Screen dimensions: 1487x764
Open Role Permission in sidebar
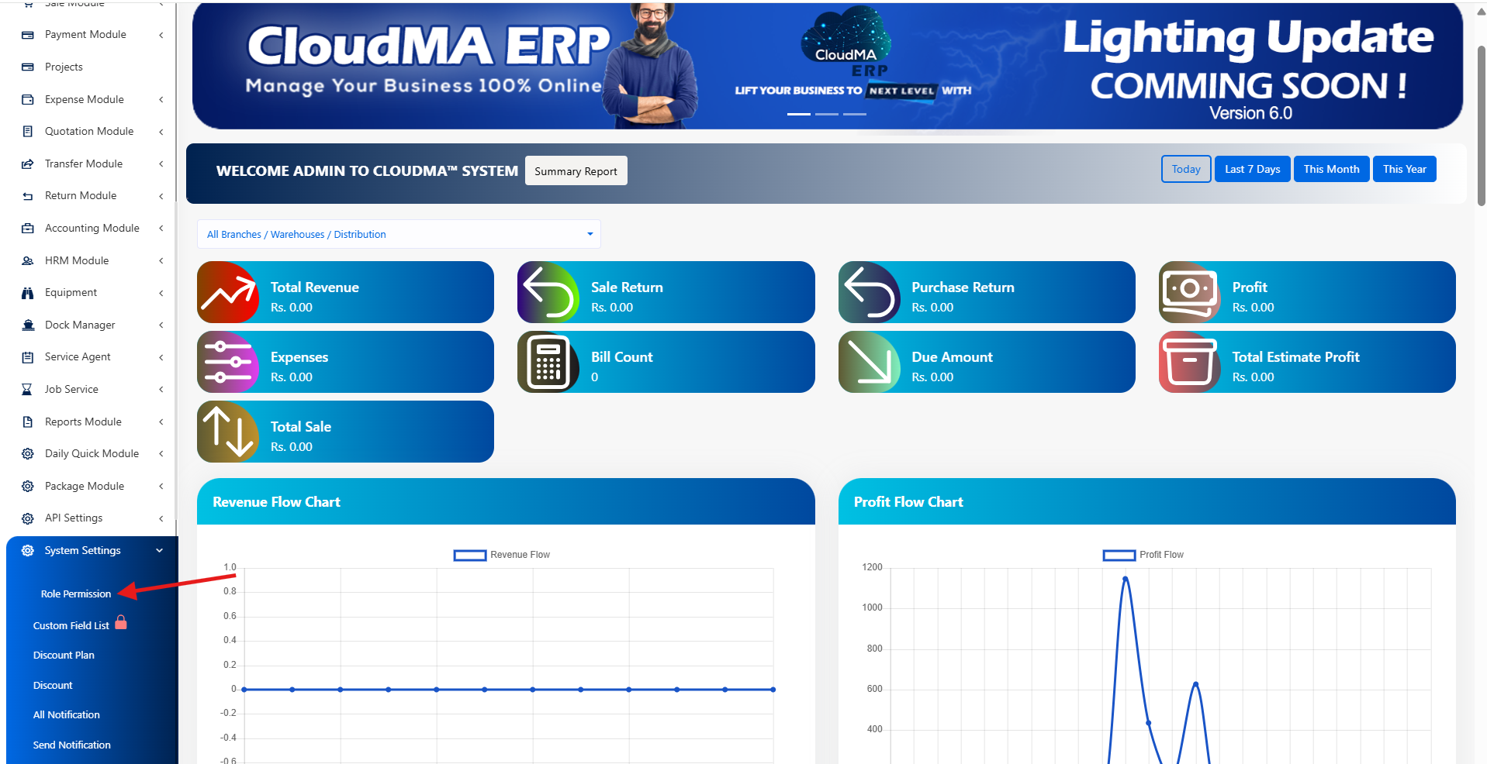click(76, 594)
